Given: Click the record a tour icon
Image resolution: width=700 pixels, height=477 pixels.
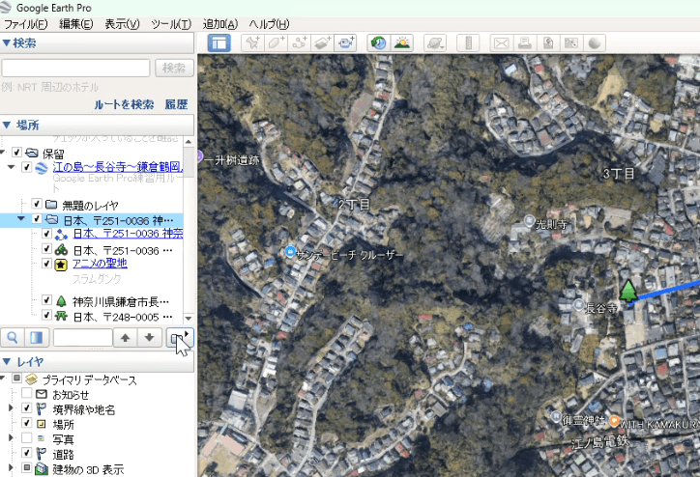Looking at the screenshot, I should (346, 42).
